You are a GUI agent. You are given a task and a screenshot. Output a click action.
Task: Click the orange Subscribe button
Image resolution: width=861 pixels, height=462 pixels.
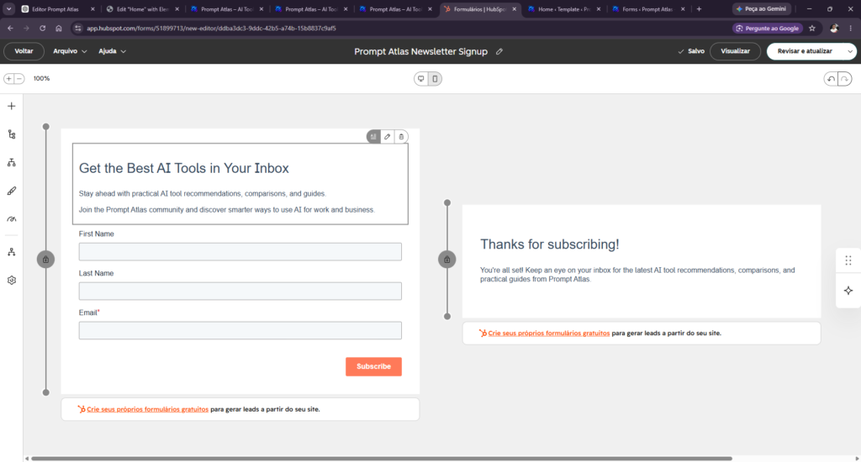[373, 366]
